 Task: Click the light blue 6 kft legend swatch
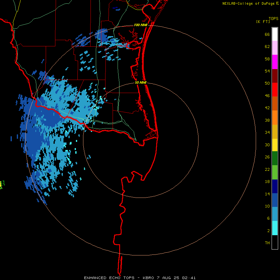275,214
